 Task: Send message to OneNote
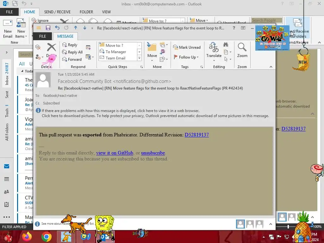tap(163, 52)
